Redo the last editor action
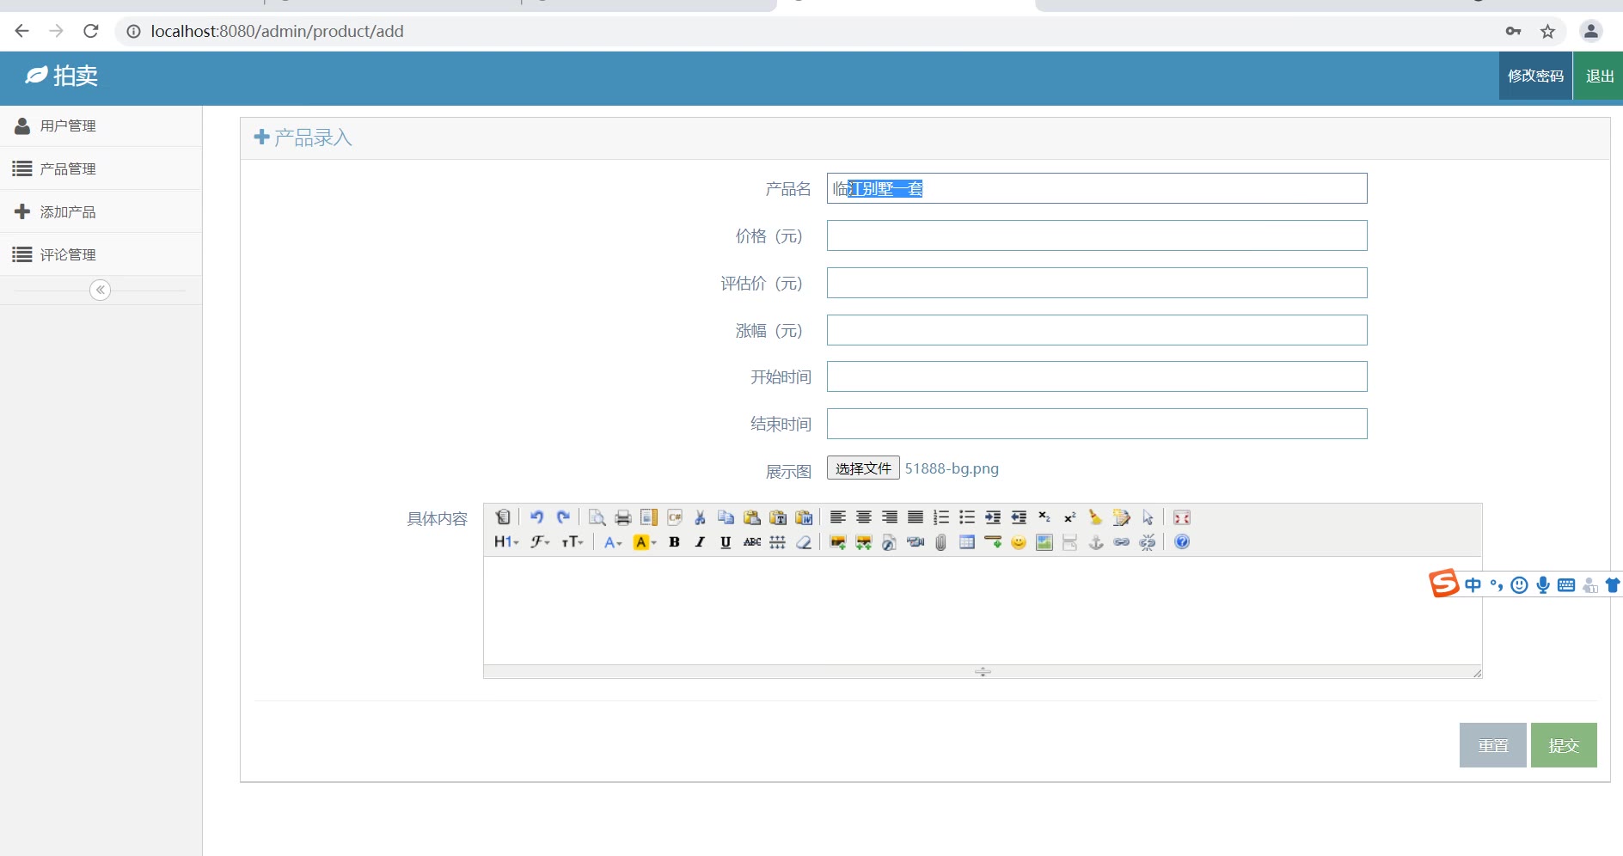Viewport: 1623px width, 856px height. tap(563, 517)
